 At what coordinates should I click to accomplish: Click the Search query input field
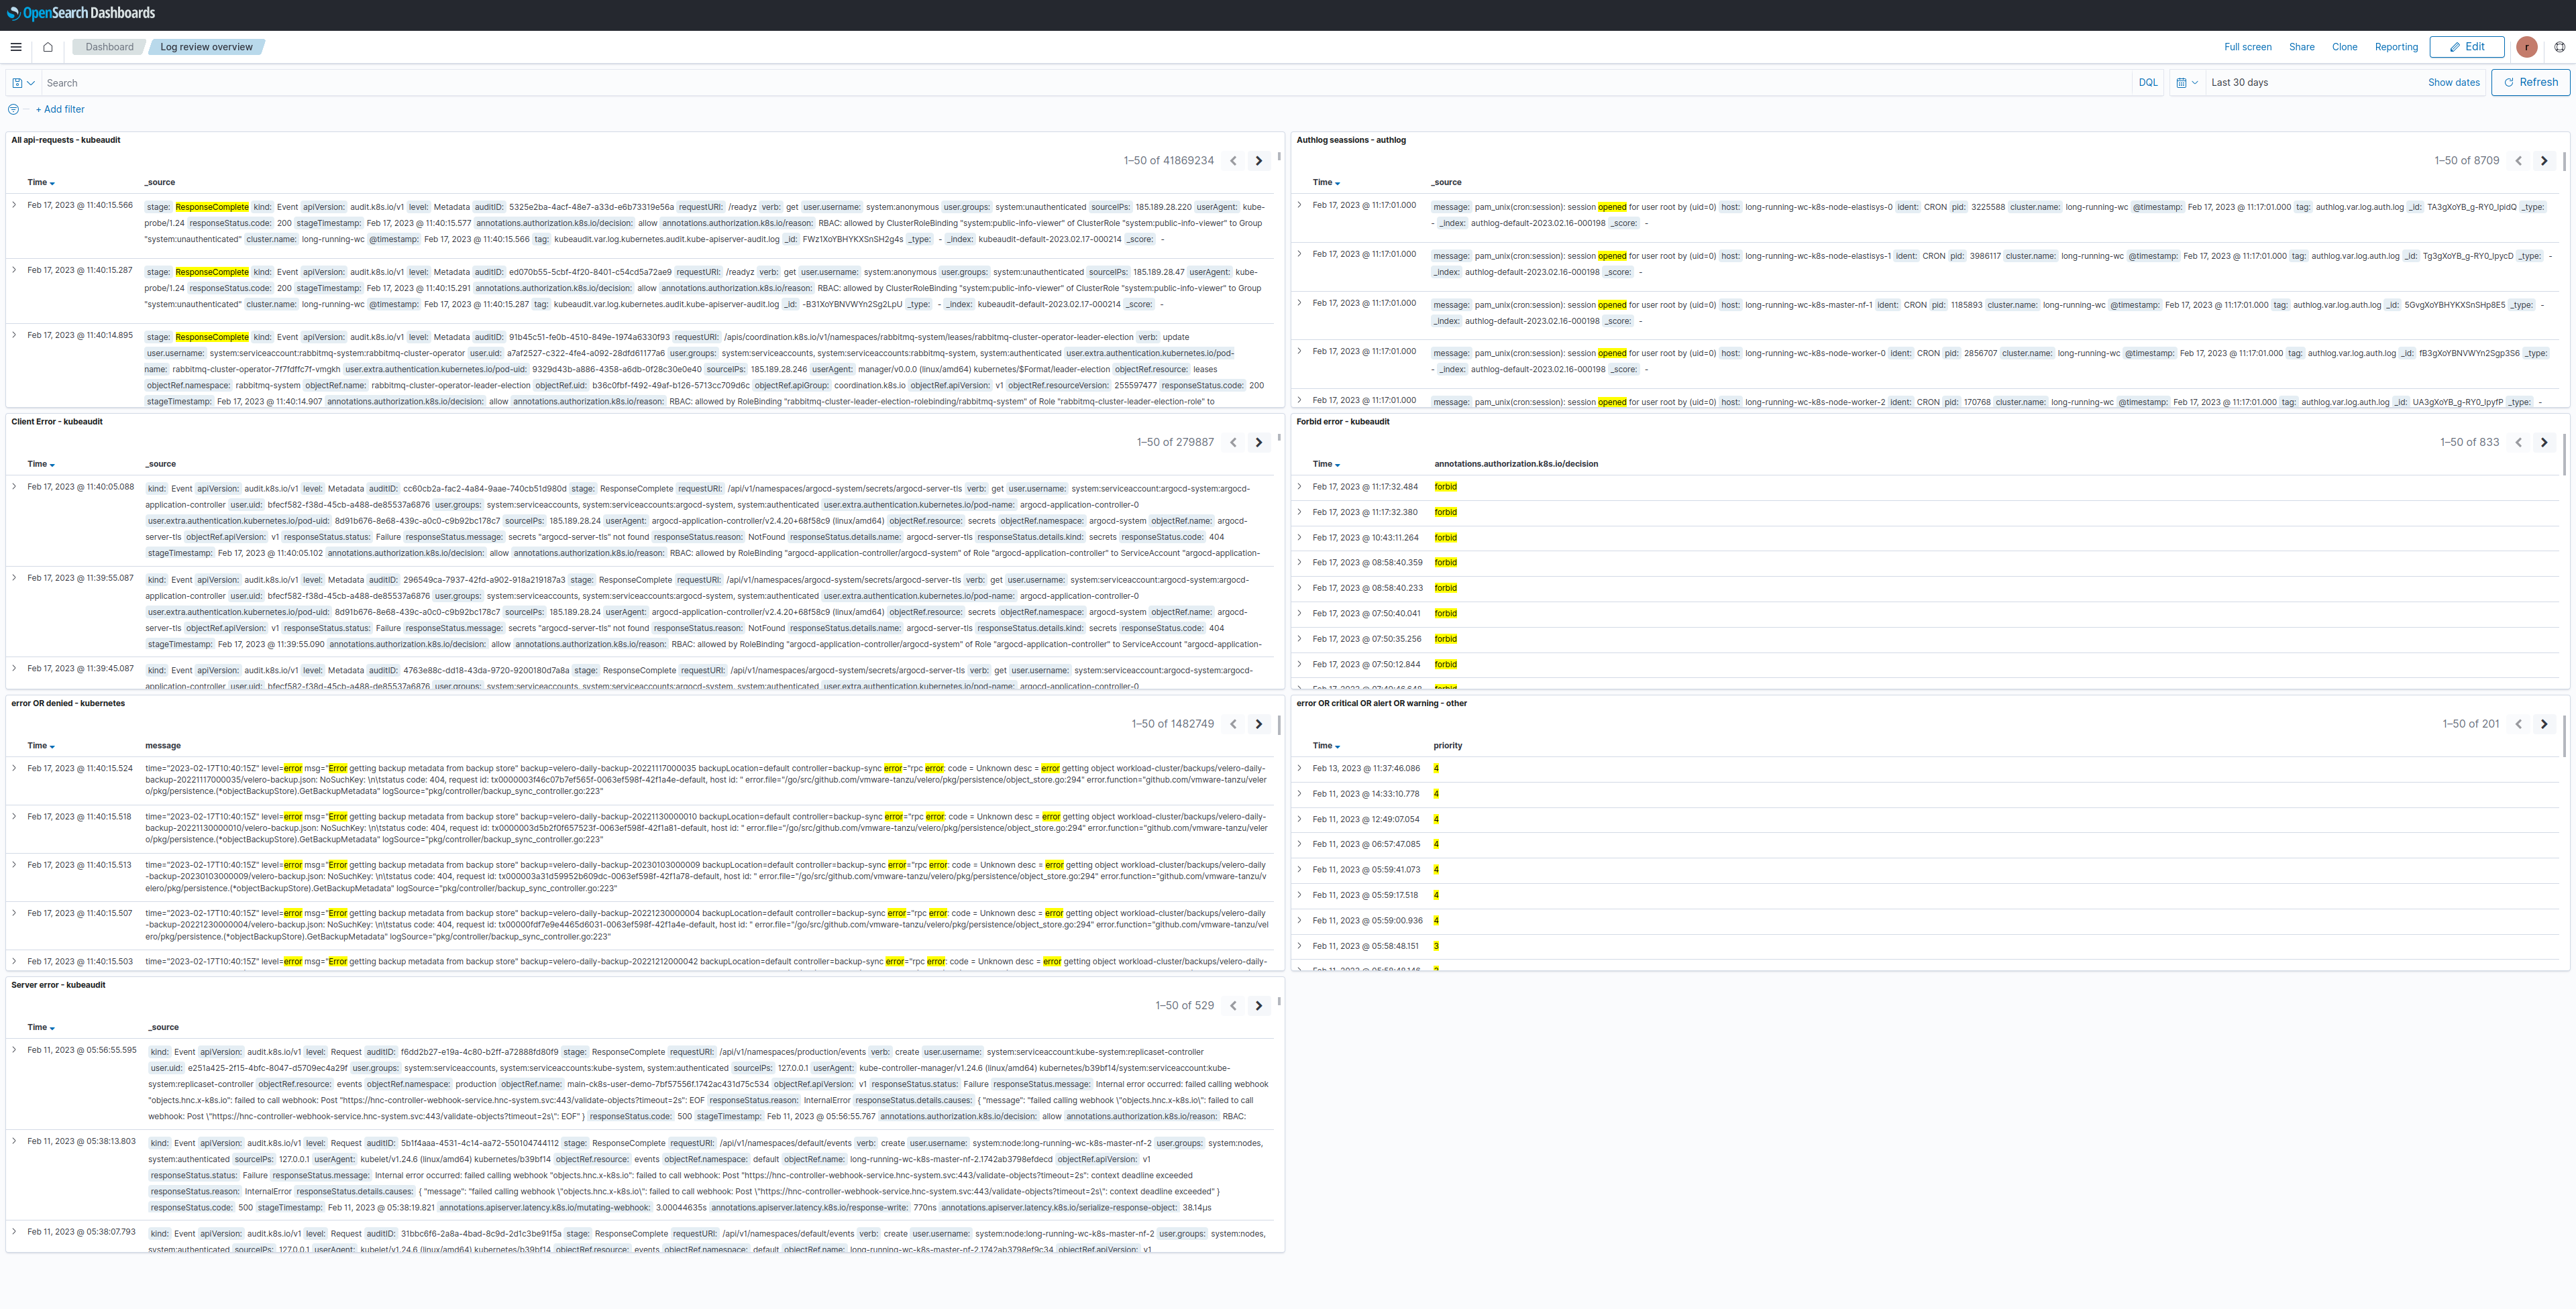click(x=1085, y=83)
